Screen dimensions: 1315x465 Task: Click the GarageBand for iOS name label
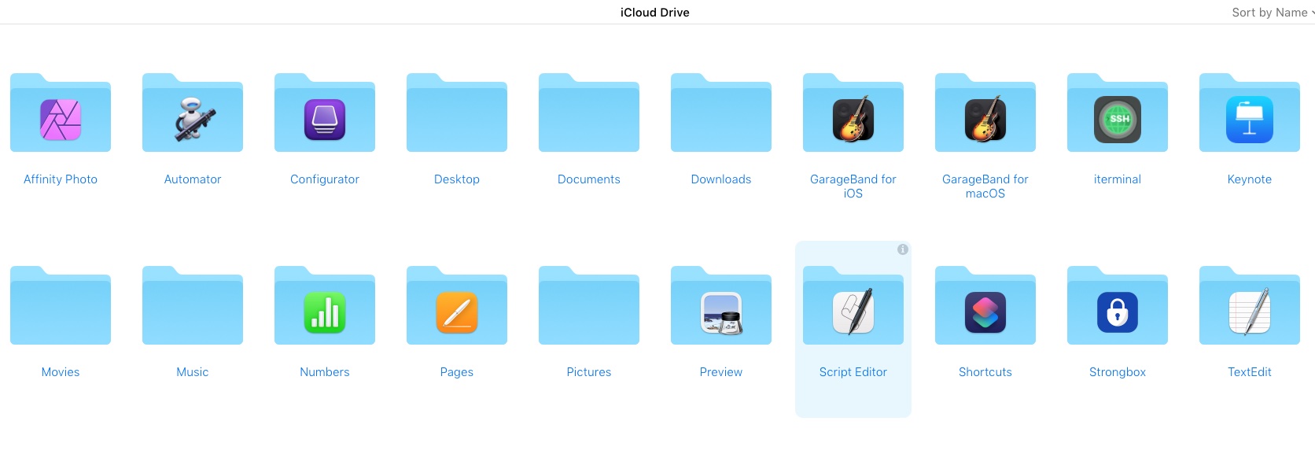click(x=853, y=186)
